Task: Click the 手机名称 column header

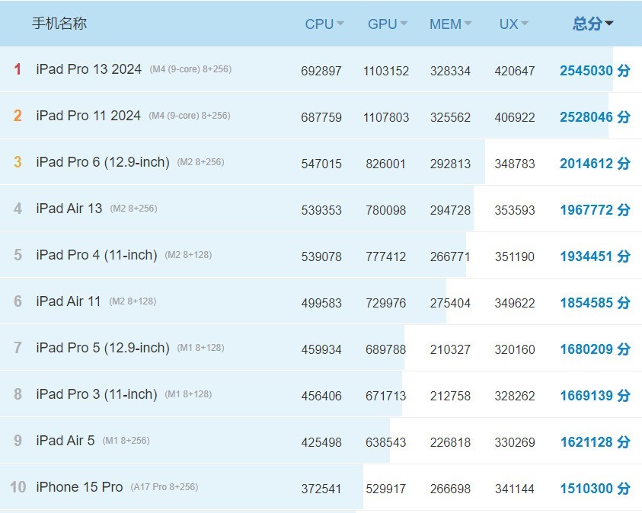Action: (x=59, y=24)
